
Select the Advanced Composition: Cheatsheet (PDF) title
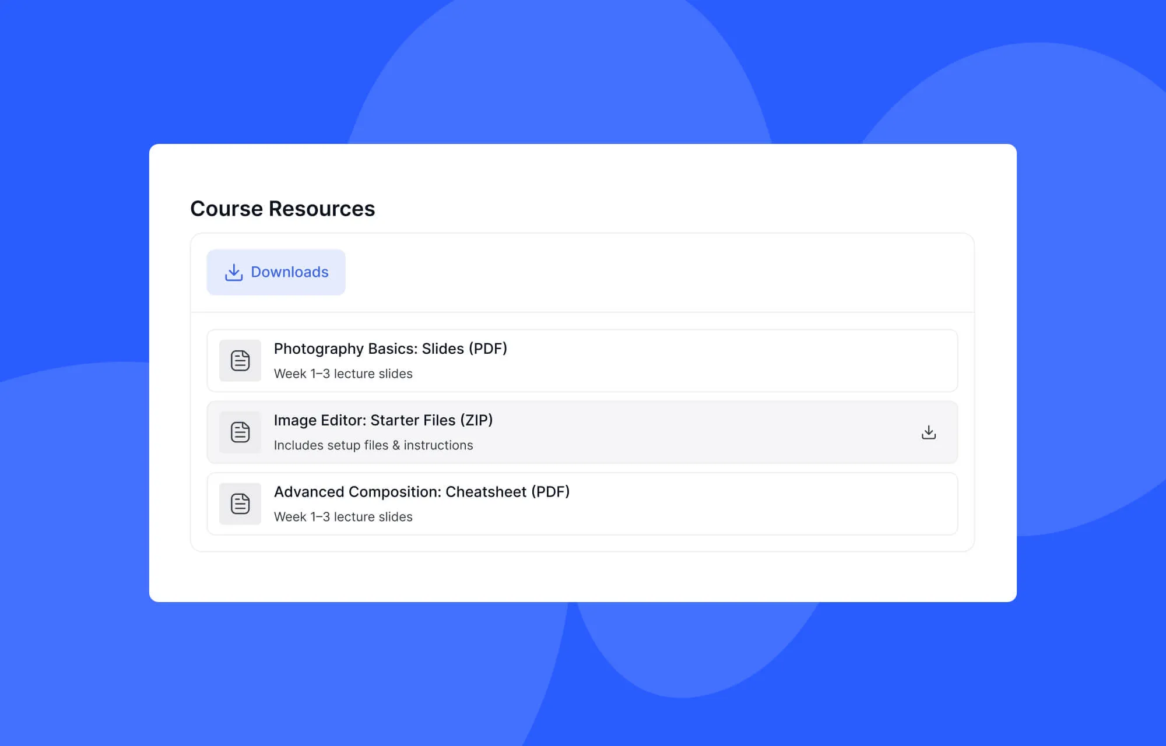[x=422, y=491]
